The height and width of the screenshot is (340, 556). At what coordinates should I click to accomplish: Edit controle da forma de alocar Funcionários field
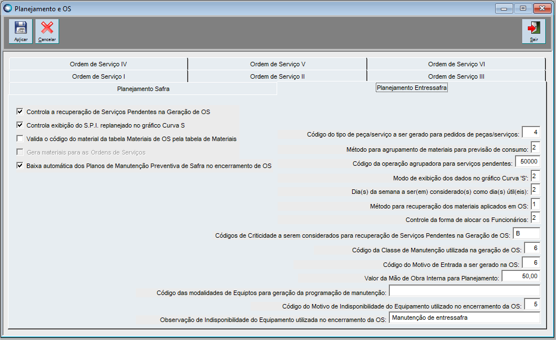point(535,218)
